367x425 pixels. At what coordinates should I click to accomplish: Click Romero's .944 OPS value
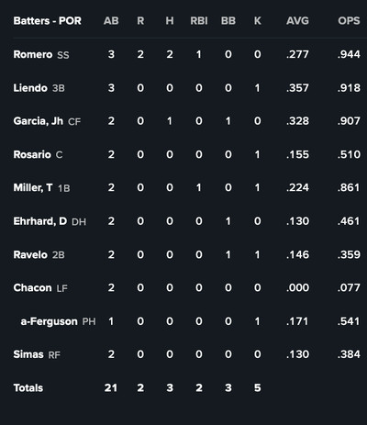click(x=349, y=54)
